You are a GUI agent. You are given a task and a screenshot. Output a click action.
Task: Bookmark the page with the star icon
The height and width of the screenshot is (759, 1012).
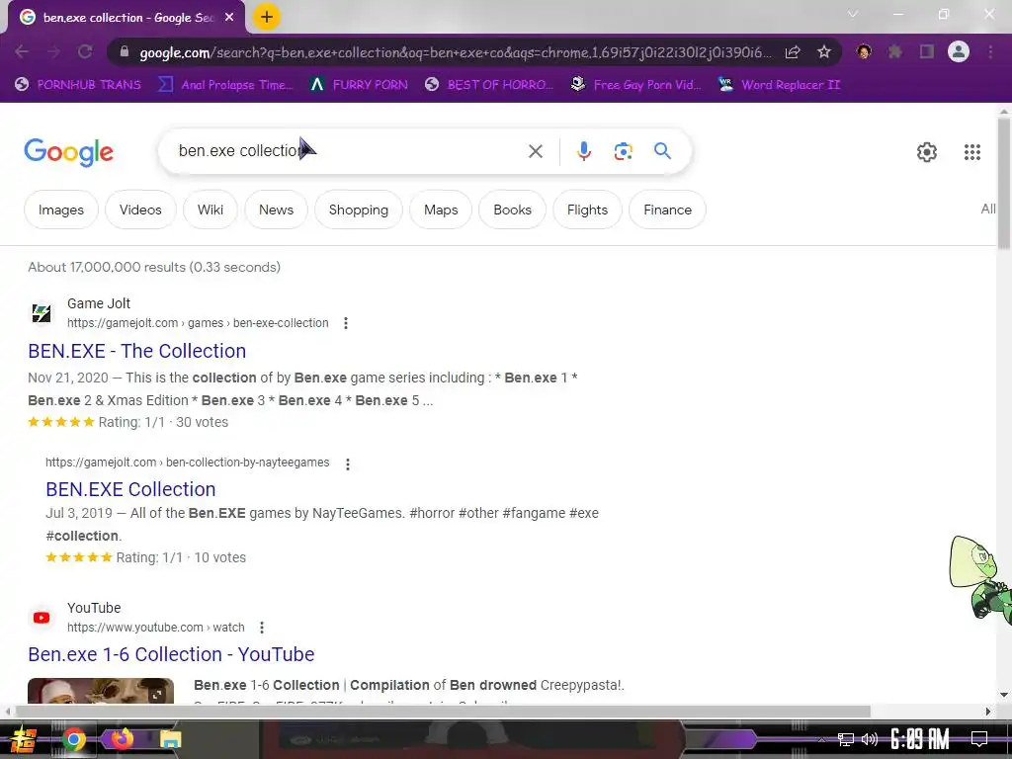click(824, 52)
